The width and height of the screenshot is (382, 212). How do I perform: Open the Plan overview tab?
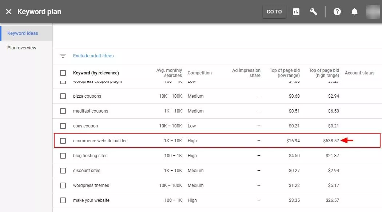point(22,48)
